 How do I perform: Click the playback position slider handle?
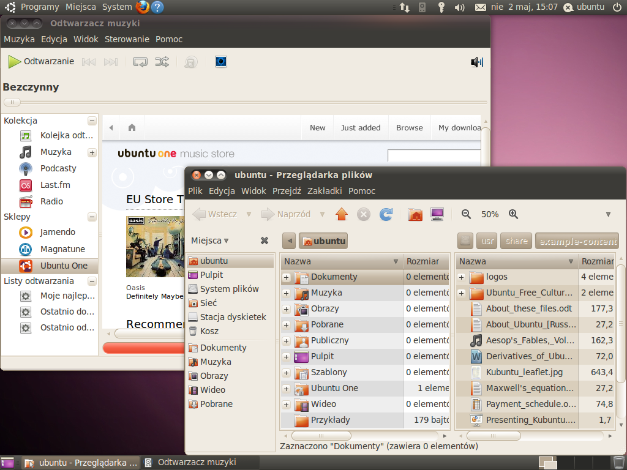[x=12, y=102]
